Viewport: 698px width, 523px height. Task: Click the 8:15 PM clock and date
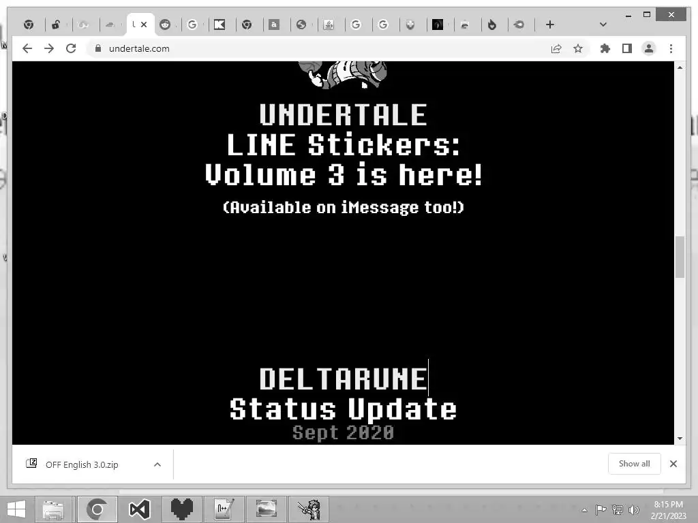[669, 509]
